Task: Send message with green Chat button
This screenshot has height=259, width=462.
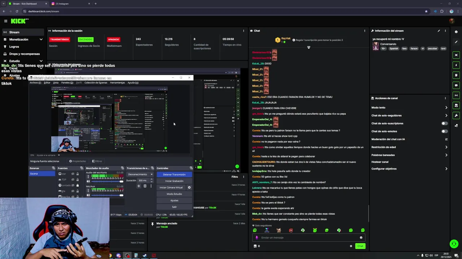Action: point(360,246)
